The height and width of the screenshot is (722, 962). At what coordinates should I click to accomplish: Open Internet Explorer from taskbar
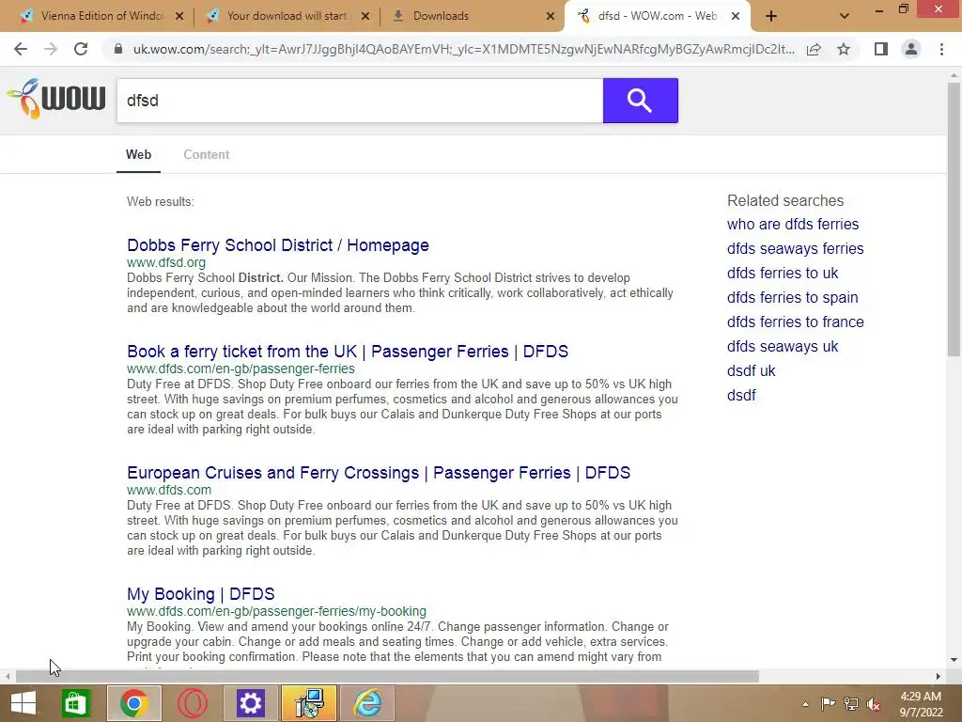[367, 703]
